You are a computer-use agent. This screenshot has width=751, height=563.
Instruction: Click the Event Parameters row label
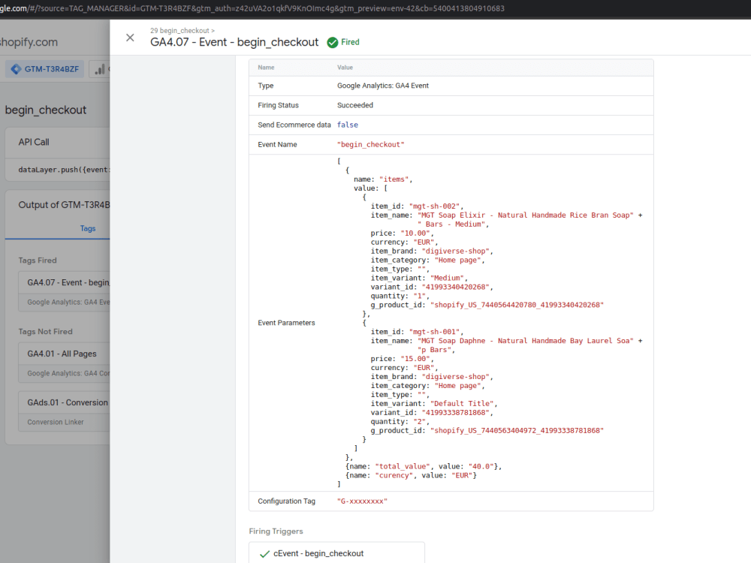pos(286,323)
